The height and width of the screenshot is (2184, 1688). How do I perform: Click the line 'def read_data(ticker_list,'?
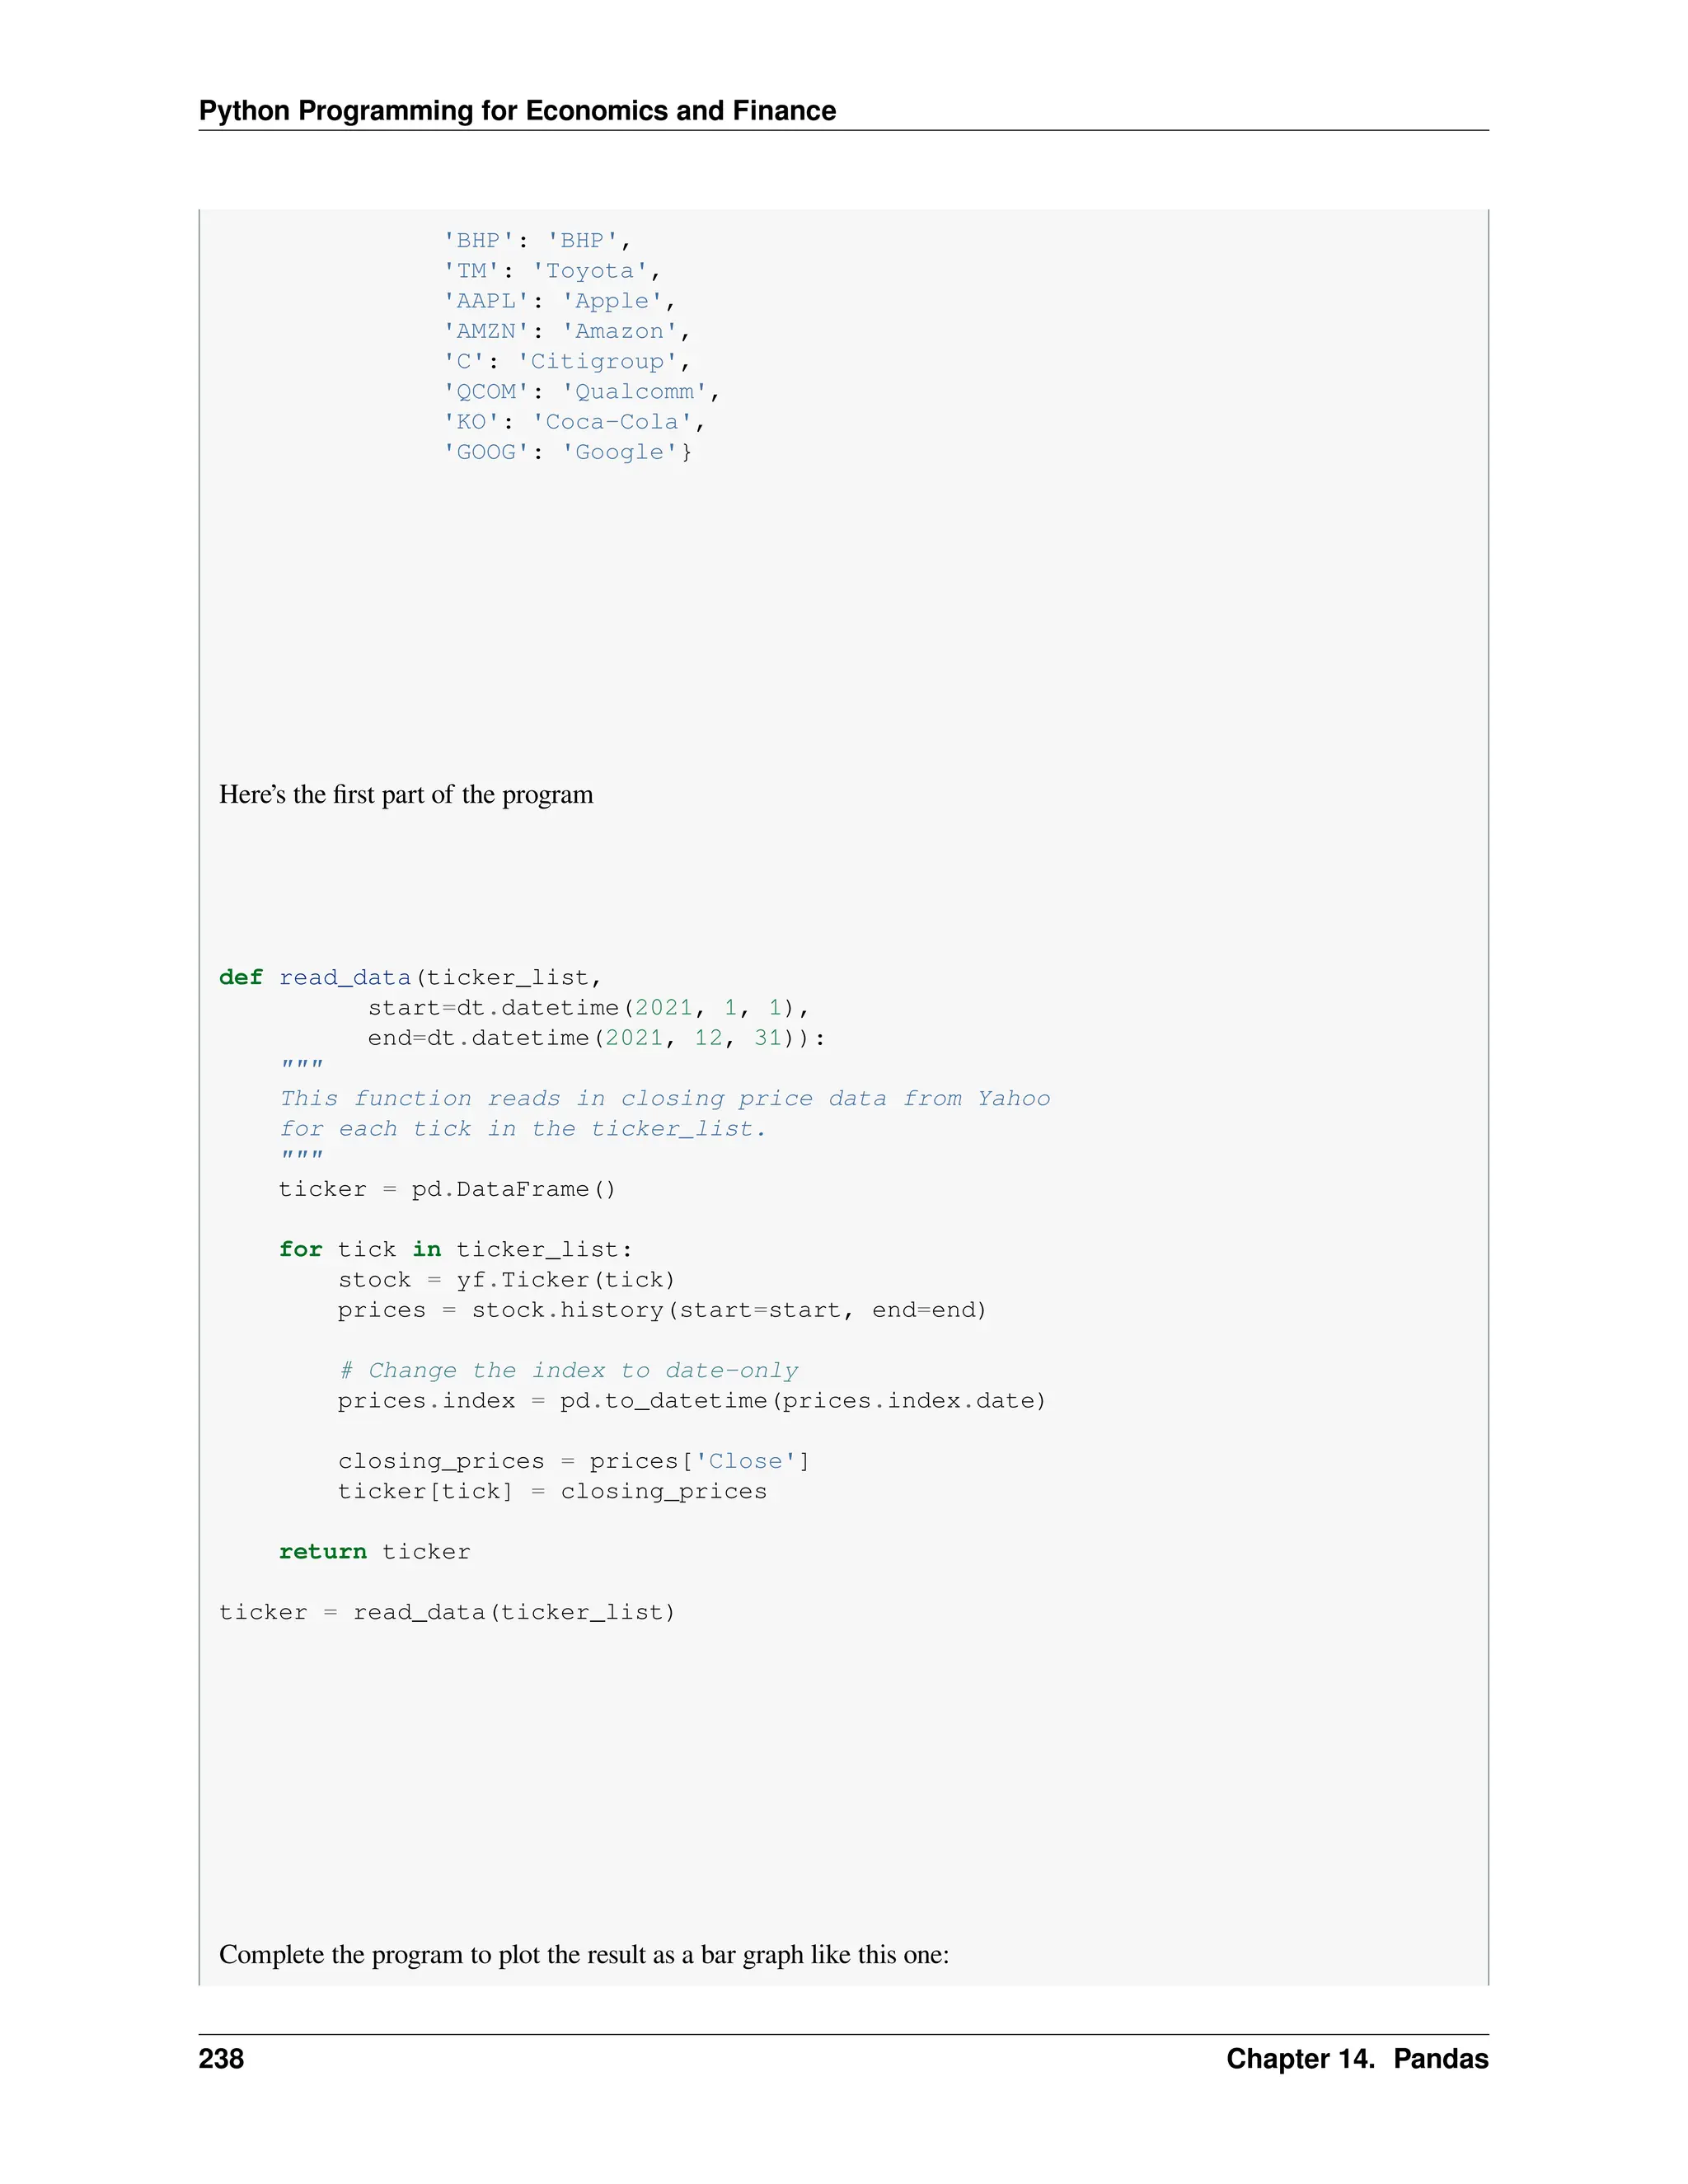(x=411, y=978)
